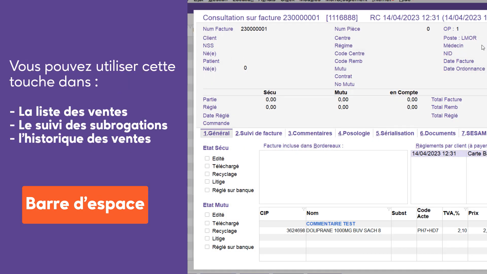Open the filter on the CIP column
The height and width of the screenshot is (274, 487).
click(x=304, y=209)
